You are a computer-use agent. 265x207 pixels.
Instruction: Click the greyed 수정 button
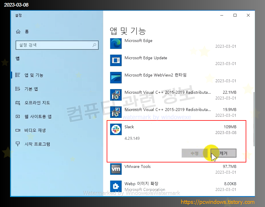[x=194, y=153]
